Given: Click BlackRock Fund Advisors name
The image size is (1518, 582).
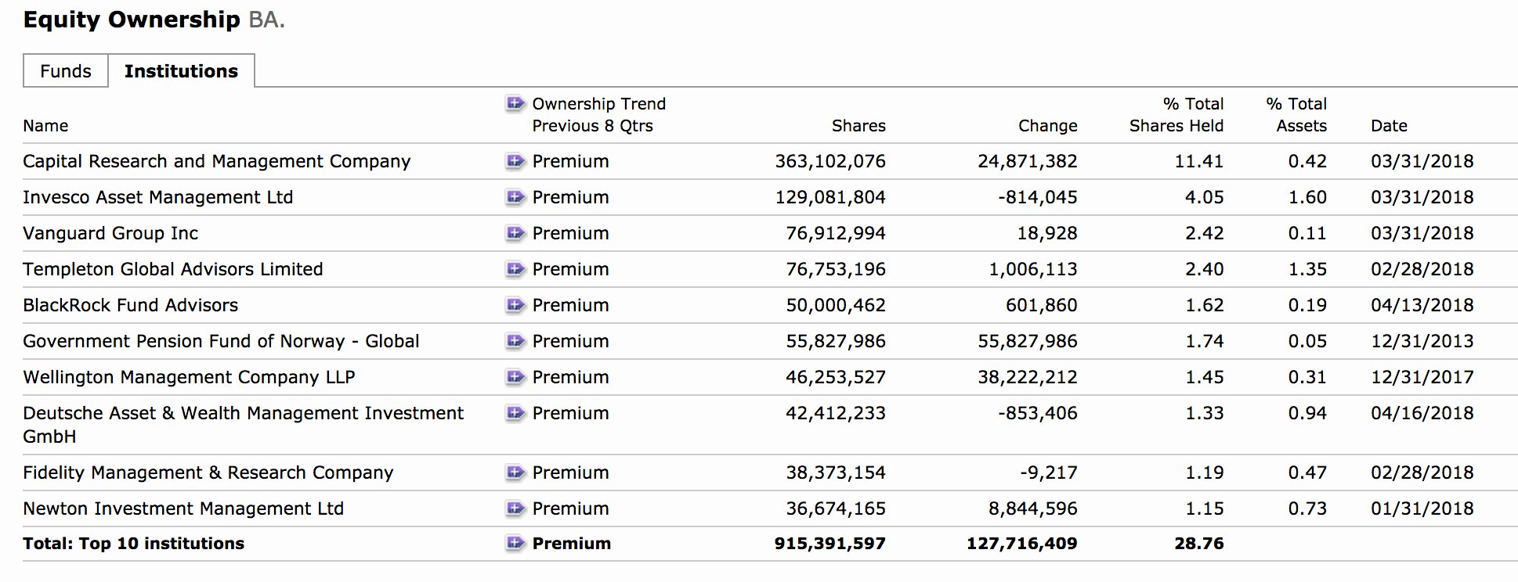Looking at the screenshot, I should coord(131,305).
